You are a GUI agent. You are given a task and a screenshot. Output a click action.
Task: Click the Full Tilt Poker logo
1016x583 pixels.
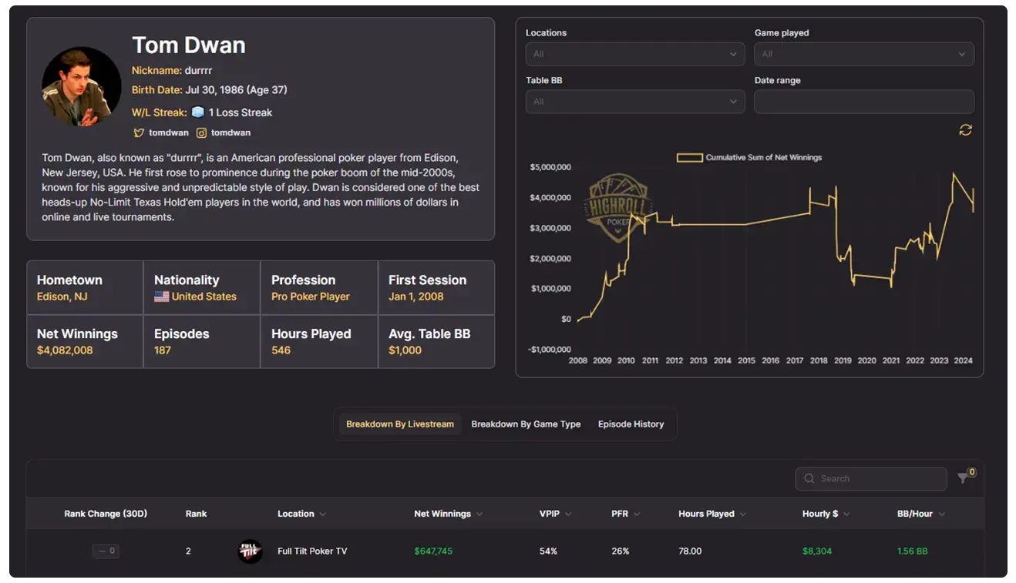pyautogui.click(x=250, y=551)
